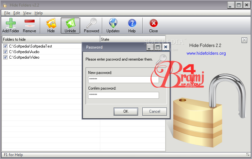This screenshot has height=159, width=252.
Task: Click Cancel in Password dialog
Action: [x=154, y=111]
